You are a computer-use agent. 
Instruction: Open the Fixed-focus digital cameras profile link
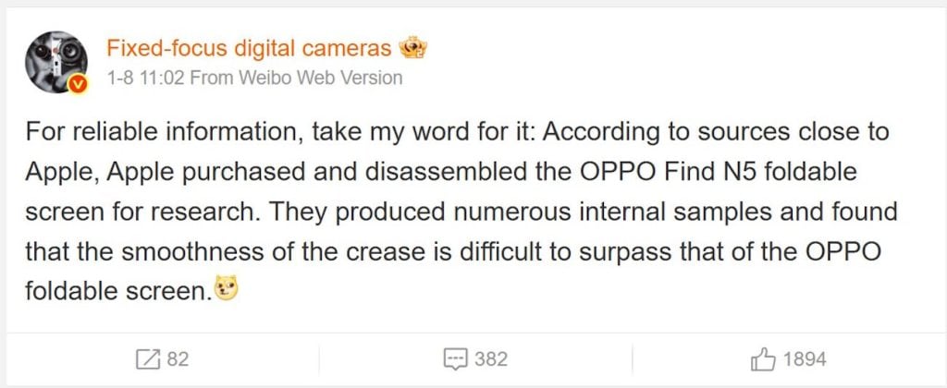coord(250,48)
